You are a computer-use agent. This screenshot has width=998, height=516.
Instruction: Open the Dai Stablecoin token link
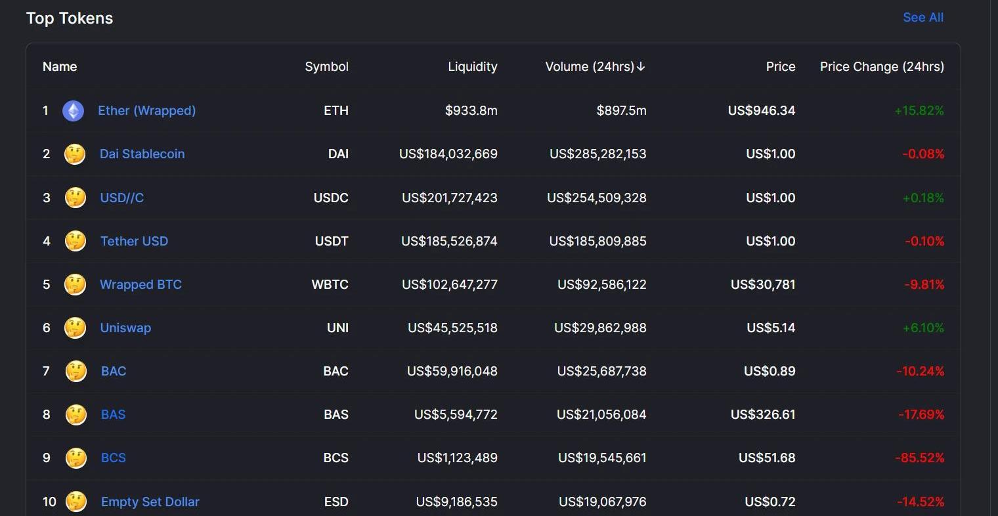[x=142, y=154]
